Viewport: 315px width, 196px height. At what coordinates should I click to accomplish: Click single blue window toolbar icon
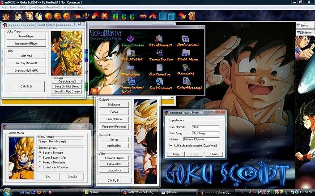coord(163,16)
